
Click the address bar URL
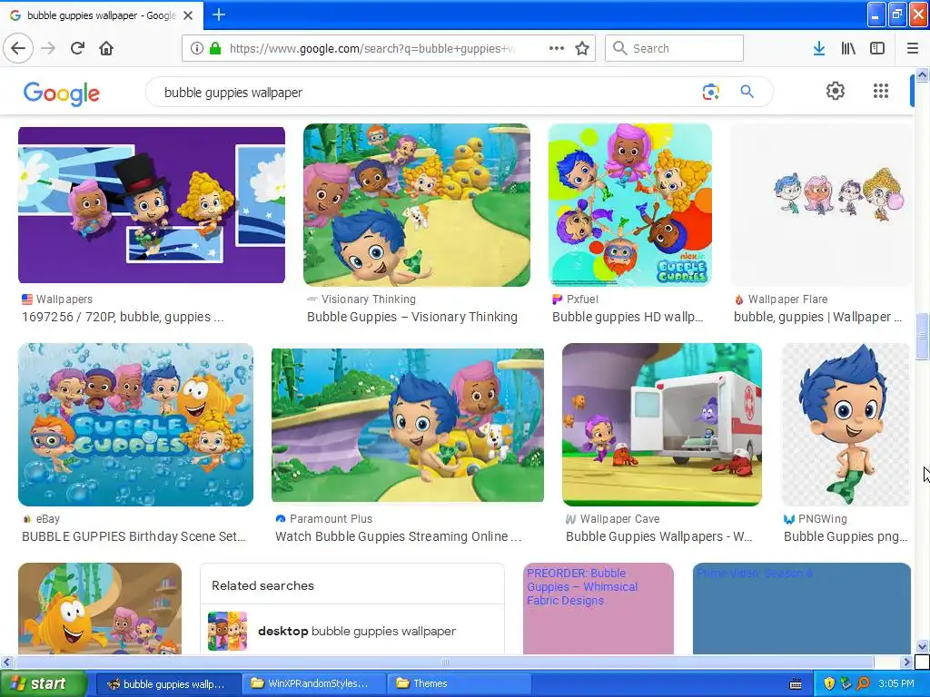pyautogui.click(x=371, y=49)
